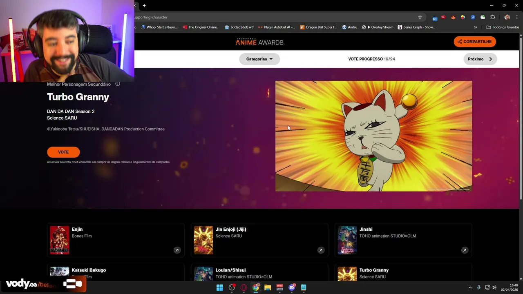Go to Próximo category
The image size is (523, 294).
coord(480,59)
